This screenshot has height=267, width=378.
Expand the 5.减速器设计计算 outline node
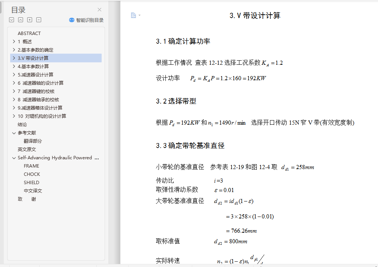click(14, 75)
